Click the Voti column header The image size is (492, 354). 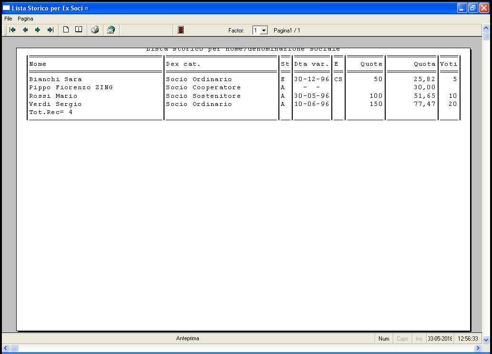click(x=449, y=64)
